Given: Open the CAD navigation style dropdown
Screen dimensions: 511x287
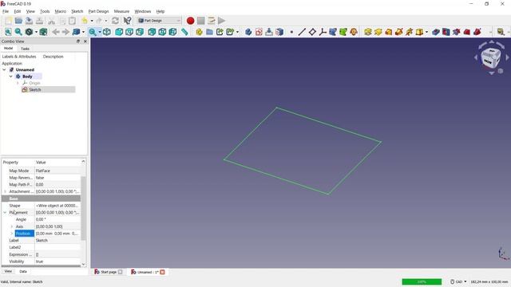Looking at the screenshot, I should [458, 281].
